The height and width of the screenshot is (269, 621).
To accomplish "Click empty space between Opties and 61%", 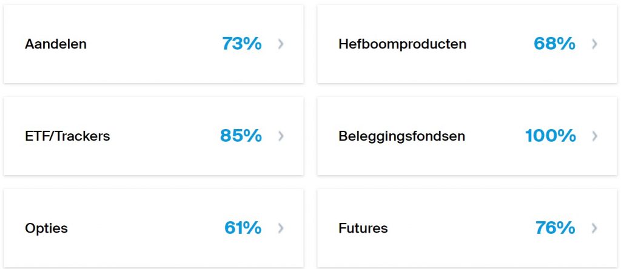I will click(x=146, y=228).
